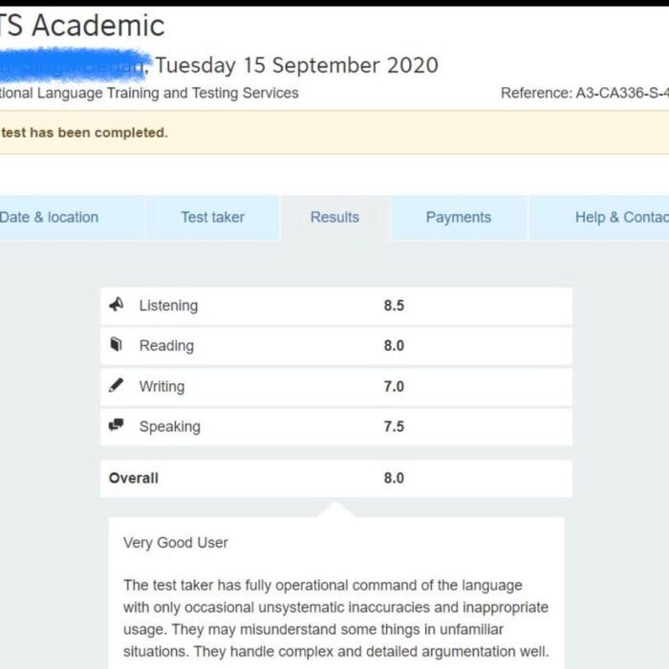This screenshot has height=669, width=669.
Task: Click the Overall row label
Action: [134, 478]
